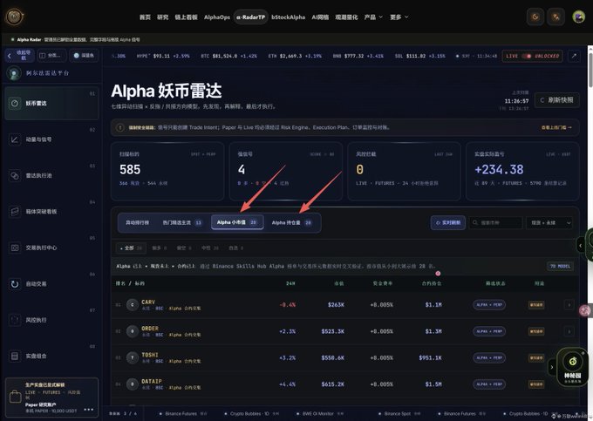The width and height of the screenshot is (593, 421).
Task: Switch to the Alpha 小市值 tab
Action: coord(237,222)
